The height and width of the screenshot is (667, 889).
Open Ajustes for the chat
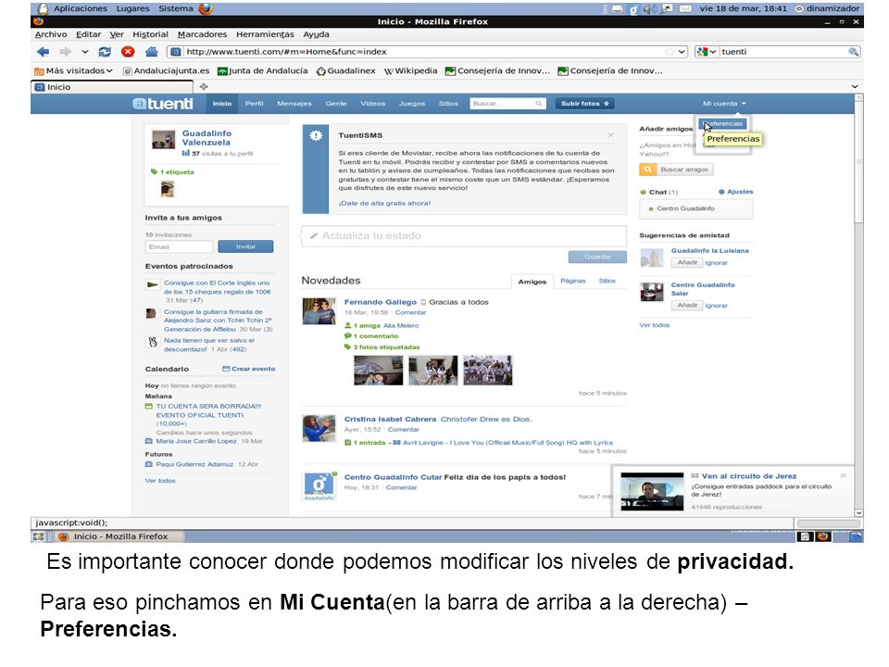(x=736, y=192)
